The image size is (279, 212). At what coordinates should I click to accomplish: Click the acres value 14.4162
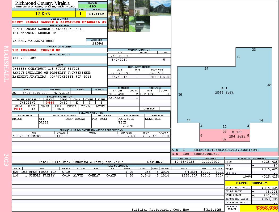[96, 14]
